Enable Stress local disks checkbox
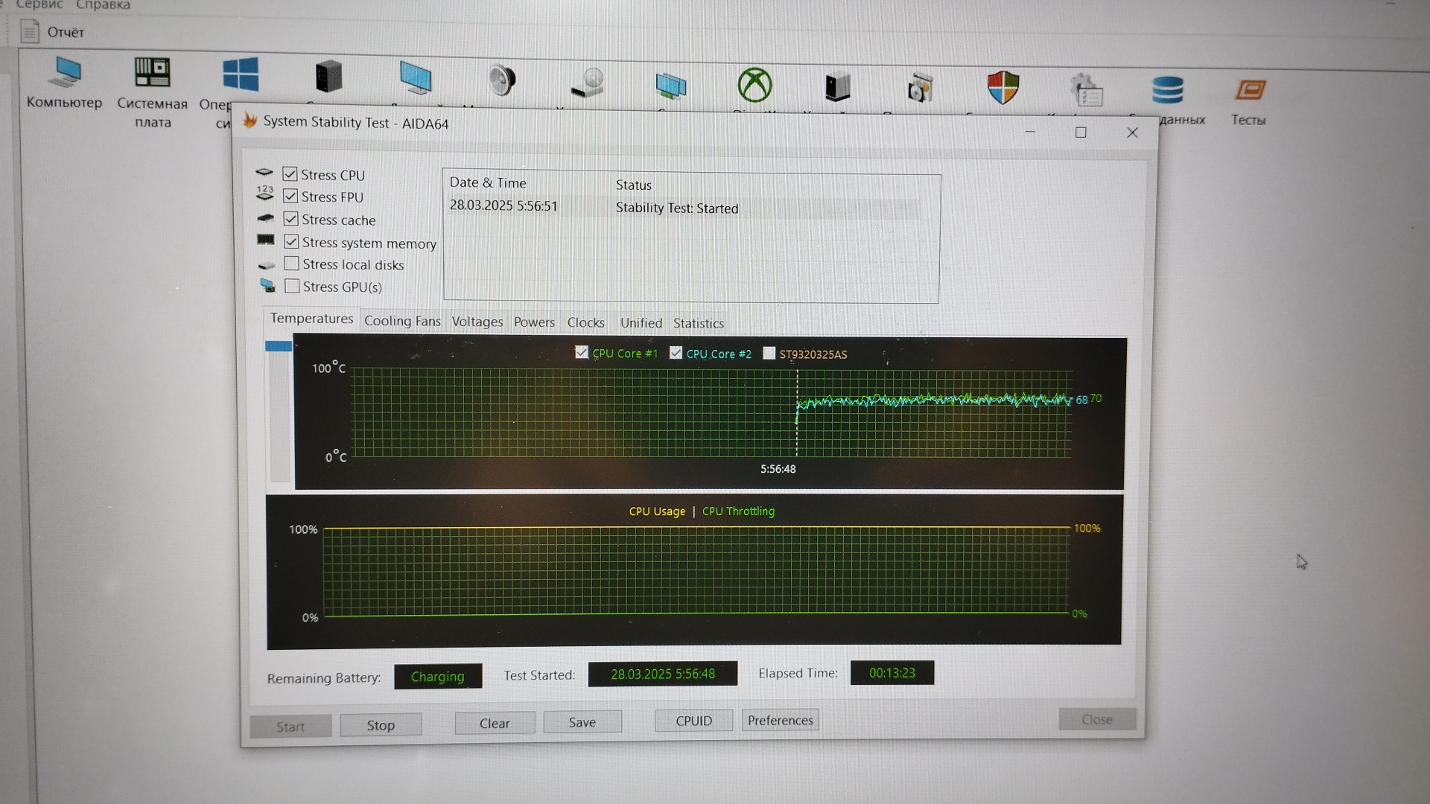 click(292, 264)
